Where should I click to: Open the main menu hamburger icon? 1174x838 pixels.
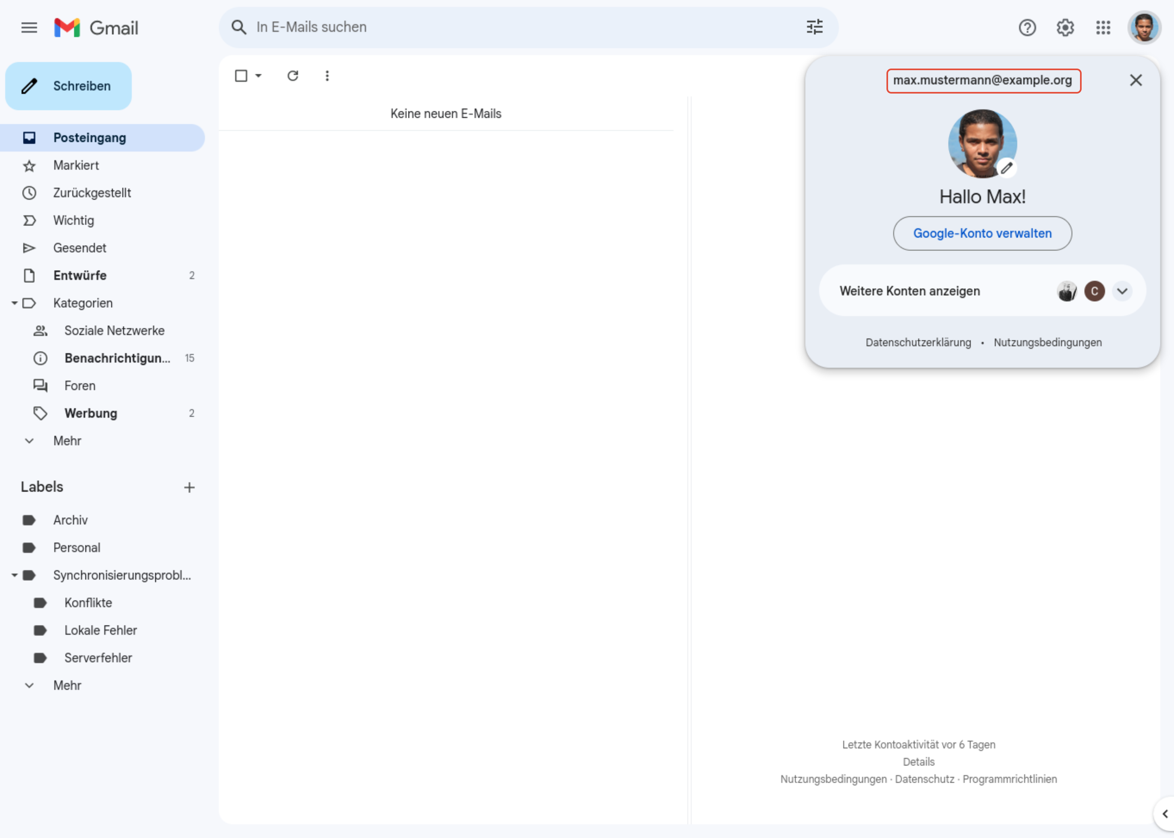29,27
